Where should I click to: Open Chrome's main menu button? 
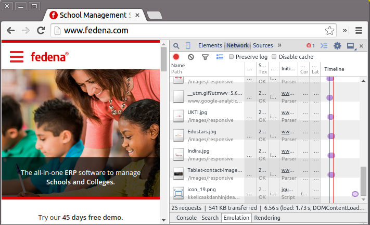coord(359,31)
